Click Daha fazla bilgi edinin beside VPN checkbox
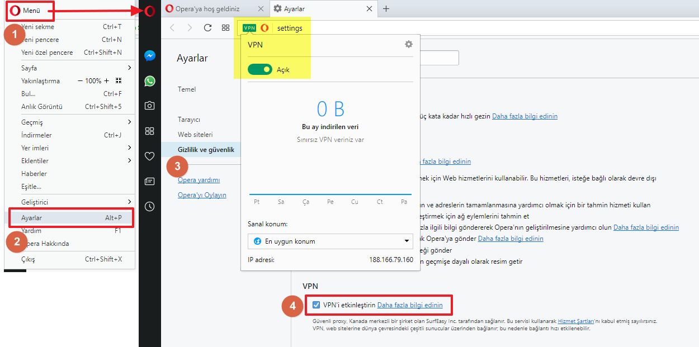This screenshot has width=699, height=347. point(410,305)
